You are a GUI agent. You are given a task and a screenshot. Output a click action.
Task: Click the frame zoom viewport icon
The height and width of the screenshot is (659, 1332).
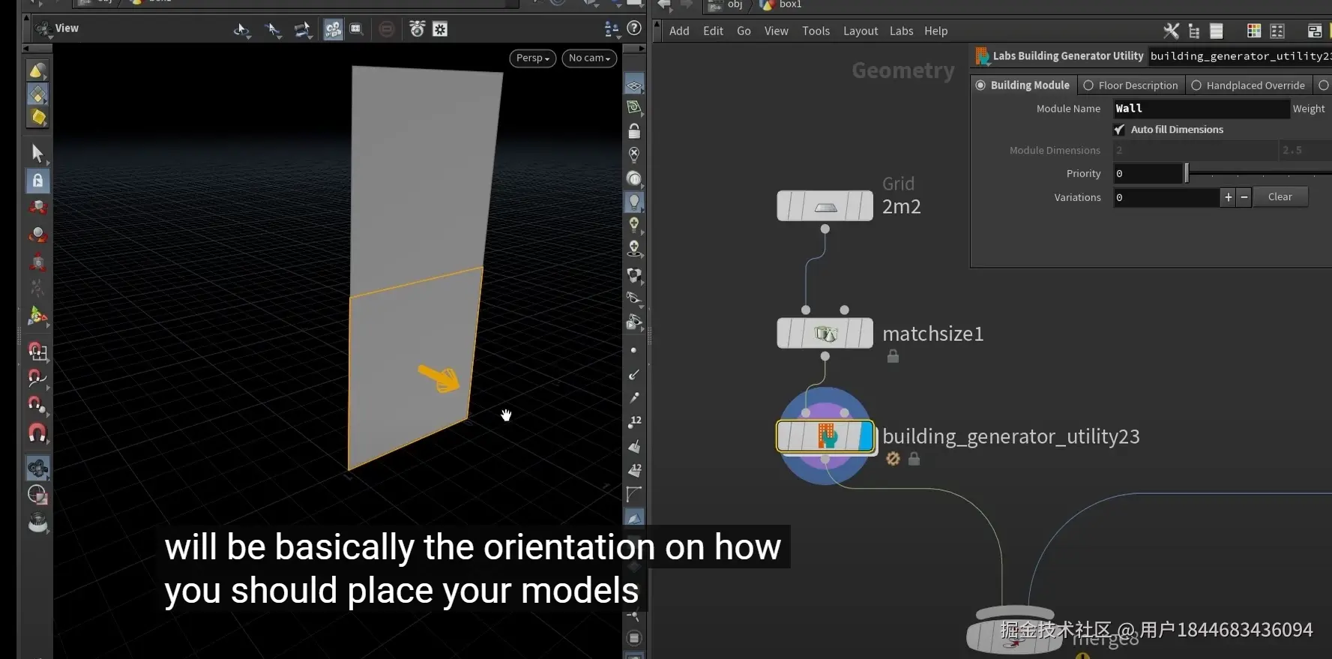click(357, 29)
